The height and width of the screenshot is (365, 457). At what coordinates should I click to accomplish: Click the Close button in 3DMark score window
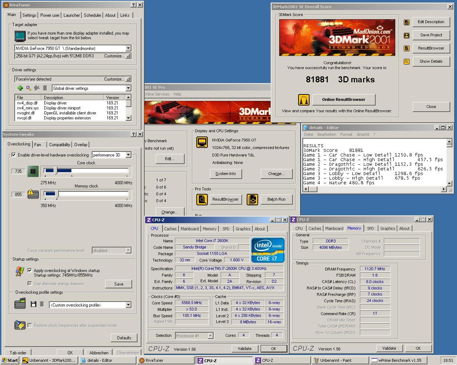(x=431, y=107)
